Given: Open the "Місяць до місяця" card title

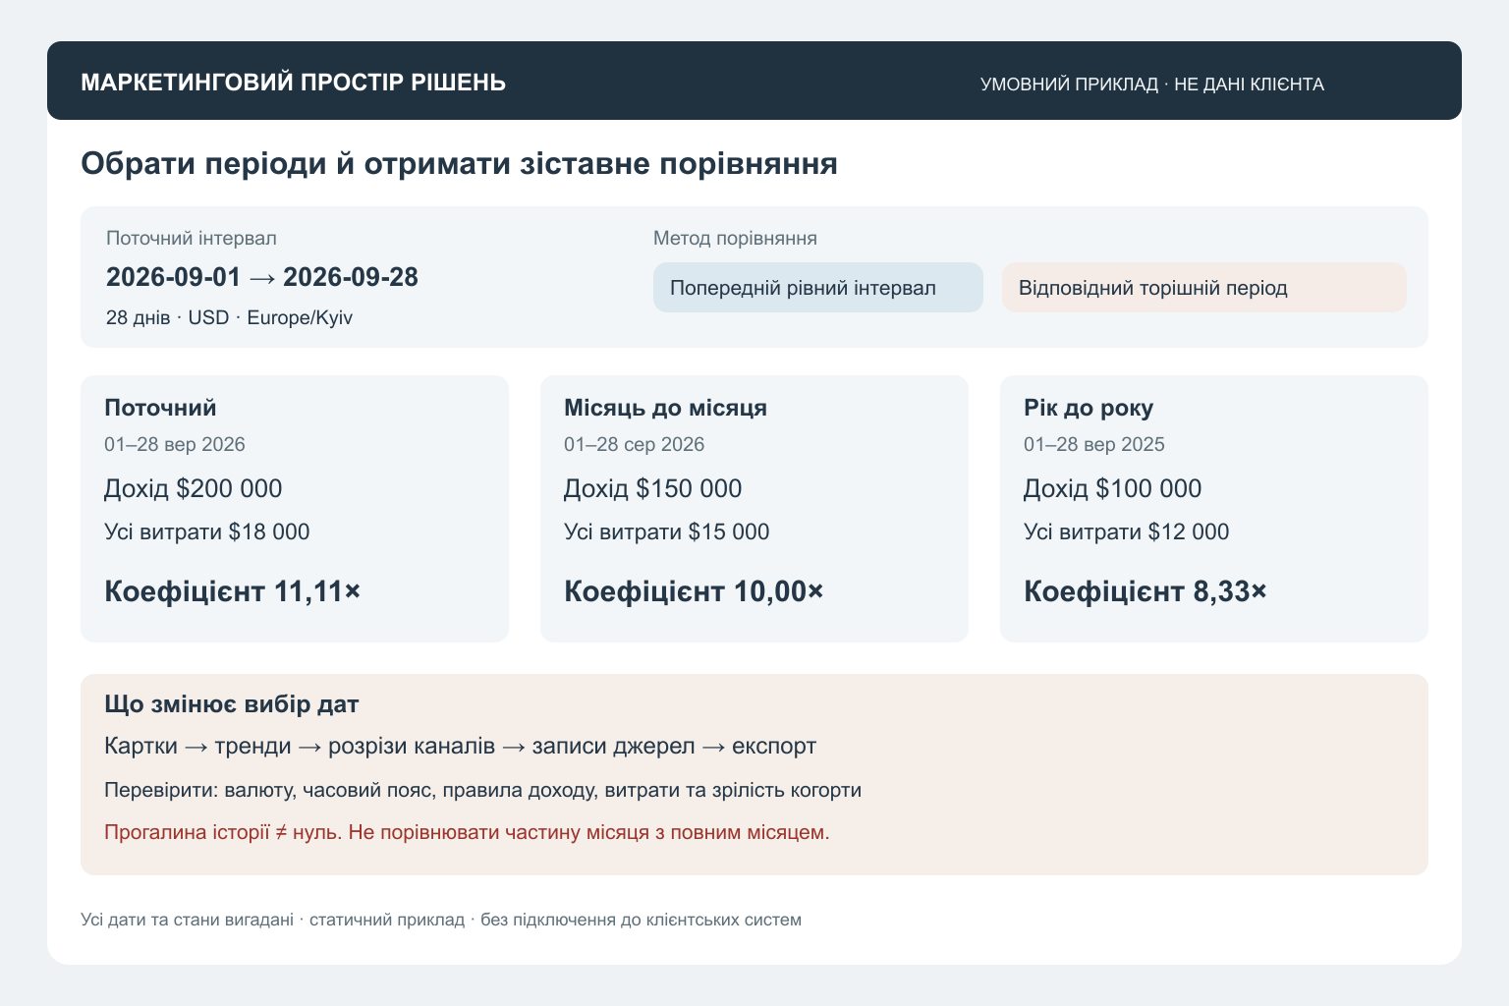Looking at the screenshot, I should pos(665,408).
